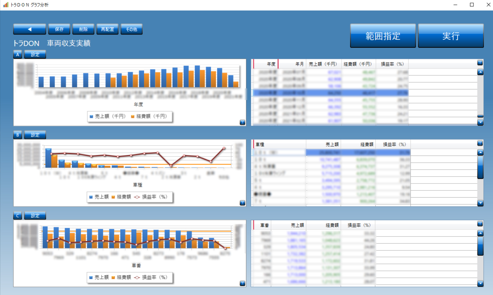Click 経費額 legend entry in chart B
493x295 pixels.
tap(121, 197)
